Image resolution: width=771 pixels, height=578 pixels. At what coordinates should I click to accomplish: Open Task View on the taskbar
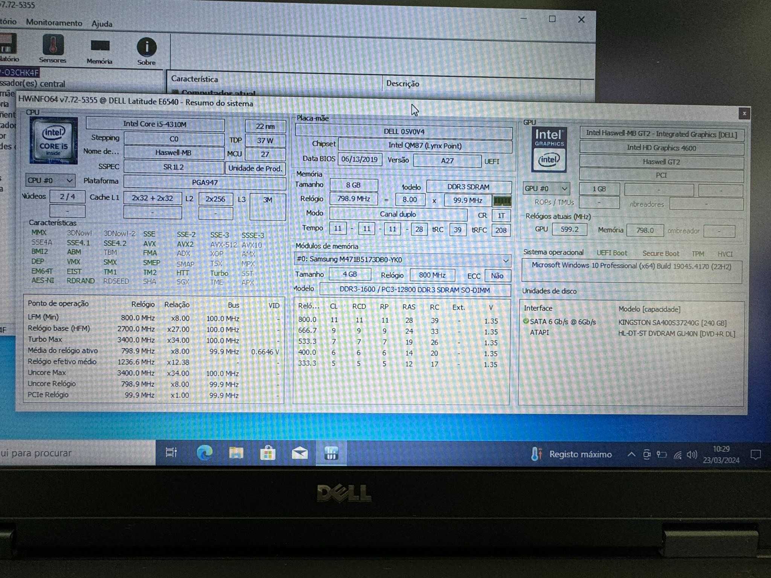coord(171,453)
